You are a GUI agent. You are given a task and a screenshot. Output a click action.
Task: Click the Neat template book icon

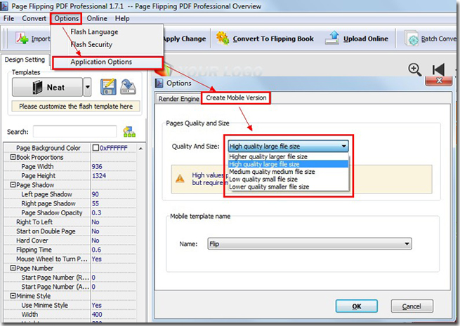point(37,88)
